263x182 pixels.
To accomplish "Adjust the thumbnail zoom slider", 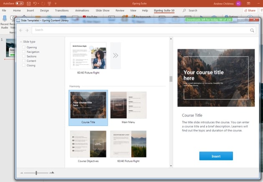I will click(x=36, y=172).
